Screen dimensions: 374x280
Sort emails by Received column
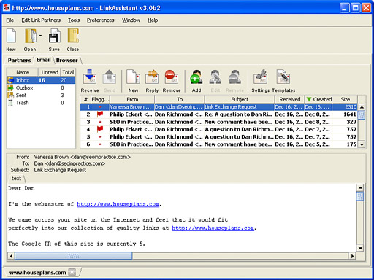click(x=290, y=99)
